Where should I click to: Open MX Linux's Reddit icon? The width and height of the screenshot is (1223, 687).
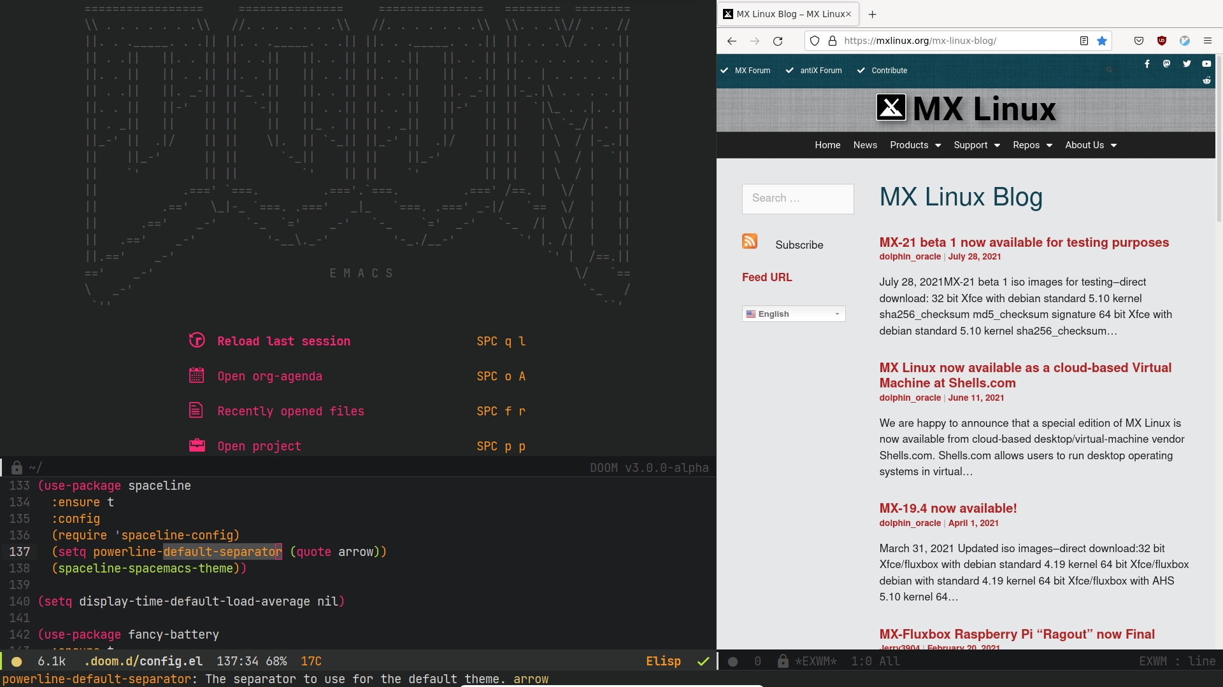(1207, 81)
